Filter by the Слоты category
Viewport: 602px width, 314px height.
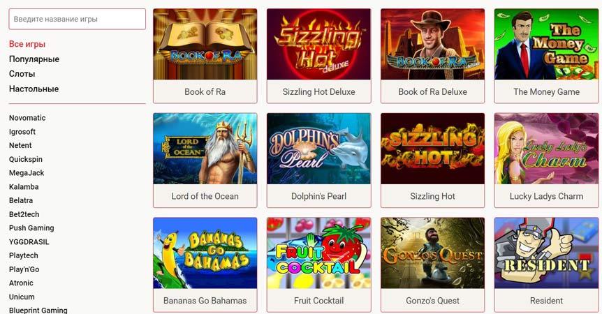pyautogui.click(x=22, y=73)
